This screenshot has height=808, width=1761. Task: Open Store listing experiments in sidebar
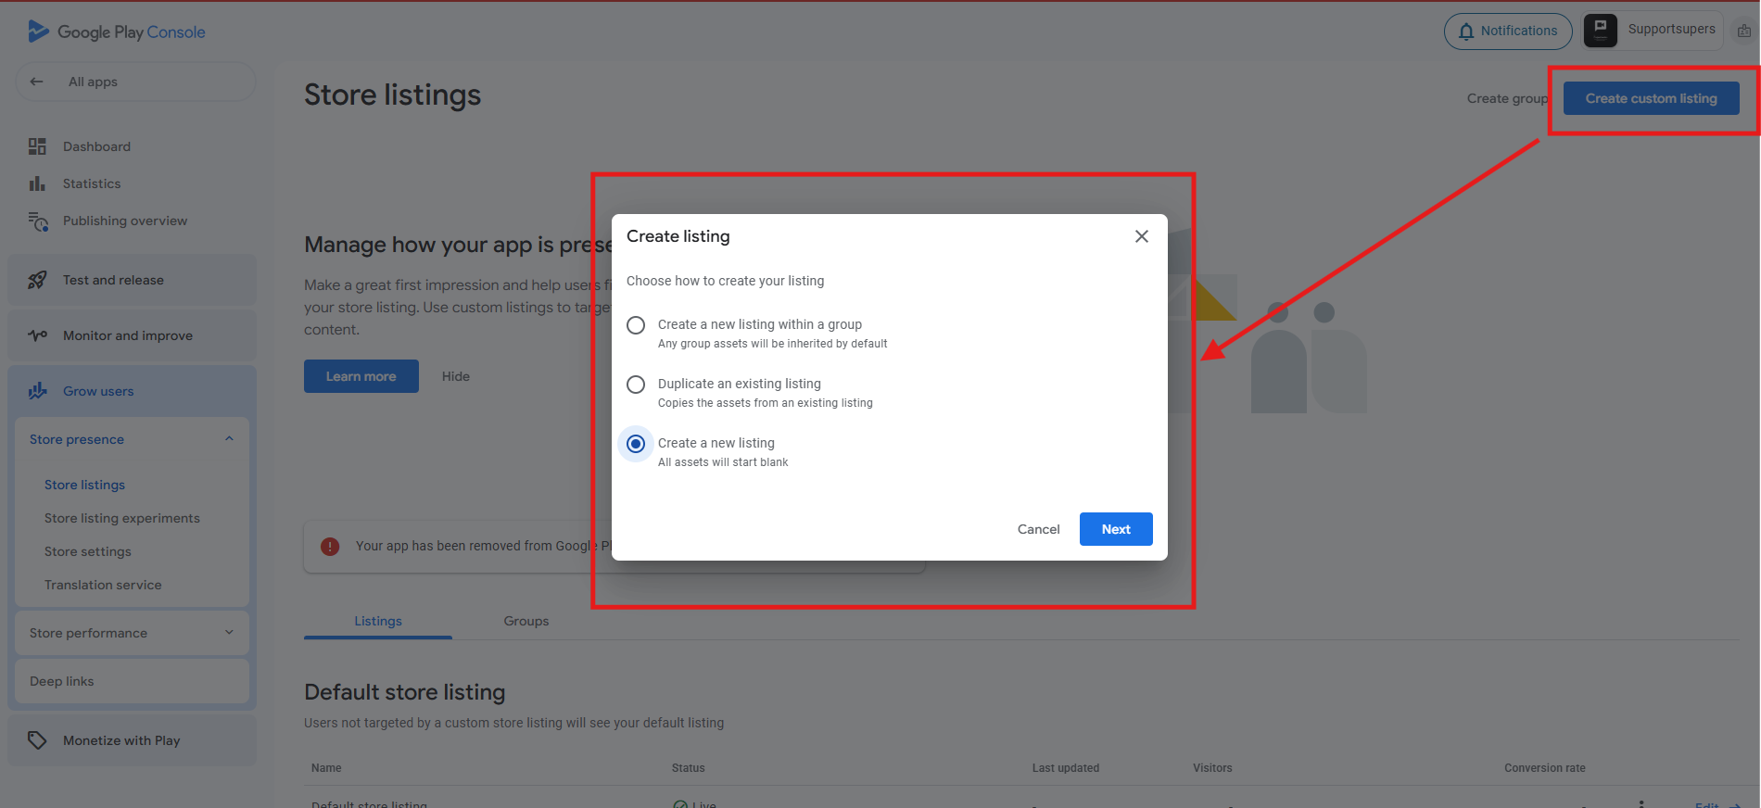coord(122,518)
